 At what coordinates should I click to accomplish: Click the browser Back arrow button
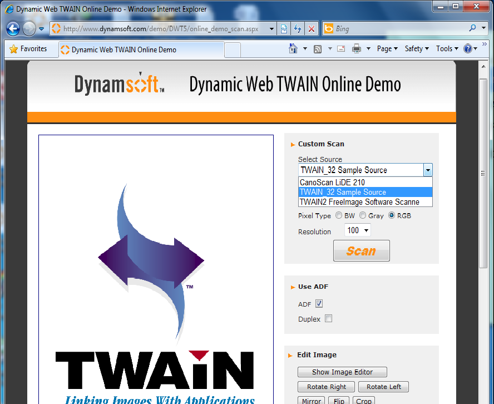pos(13,29)
